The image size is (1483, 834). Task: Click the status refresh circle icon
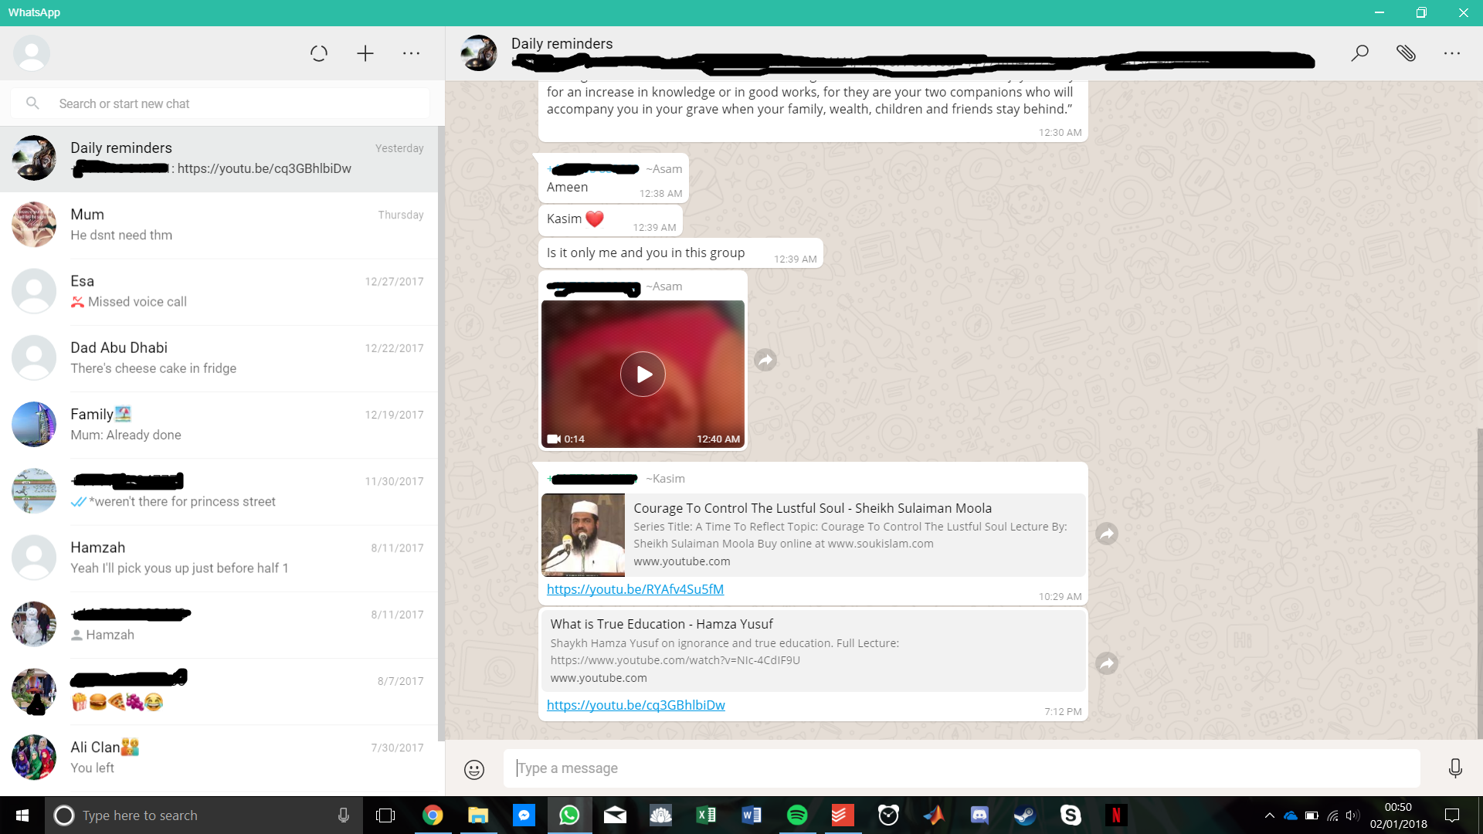(318, 53)
